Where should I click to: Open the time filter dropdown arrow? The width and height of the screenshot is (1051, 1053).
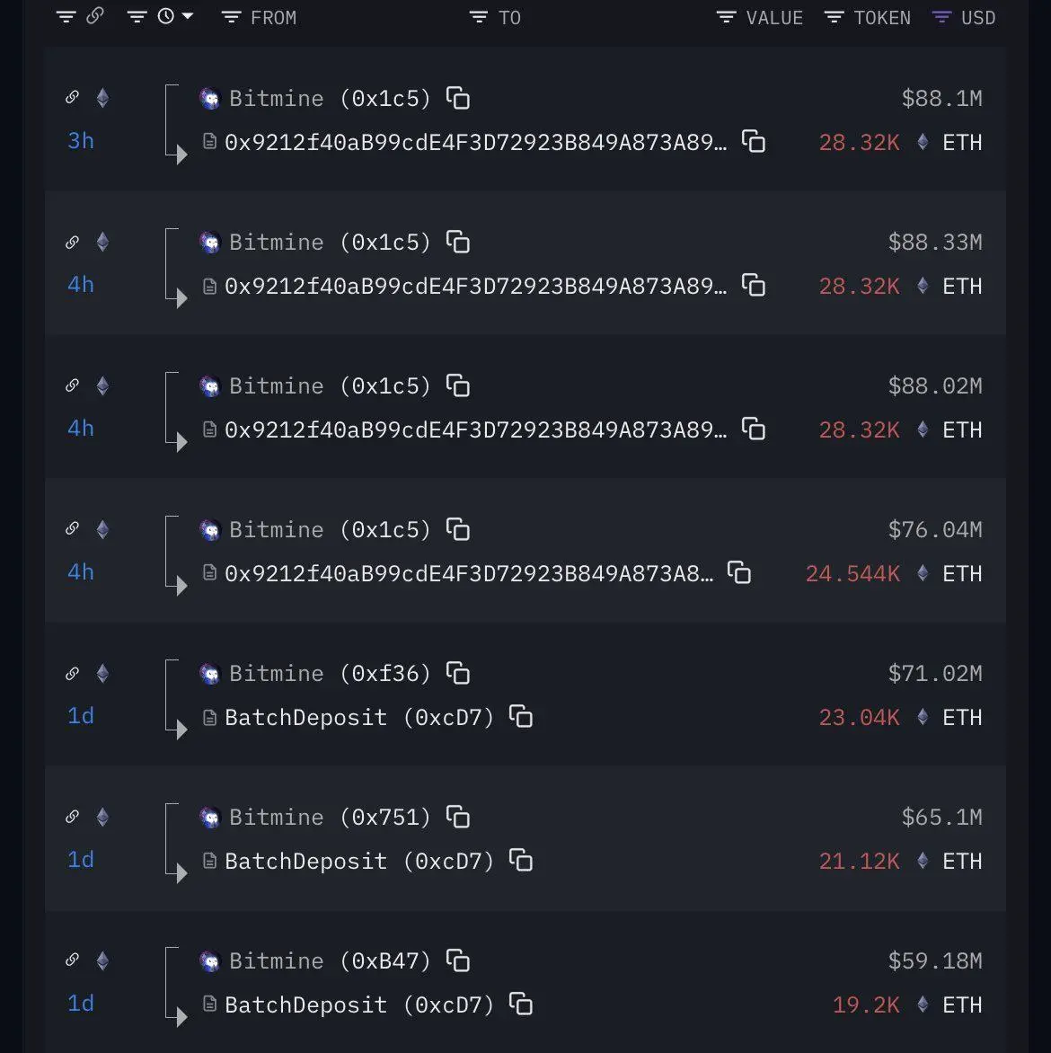188,16
